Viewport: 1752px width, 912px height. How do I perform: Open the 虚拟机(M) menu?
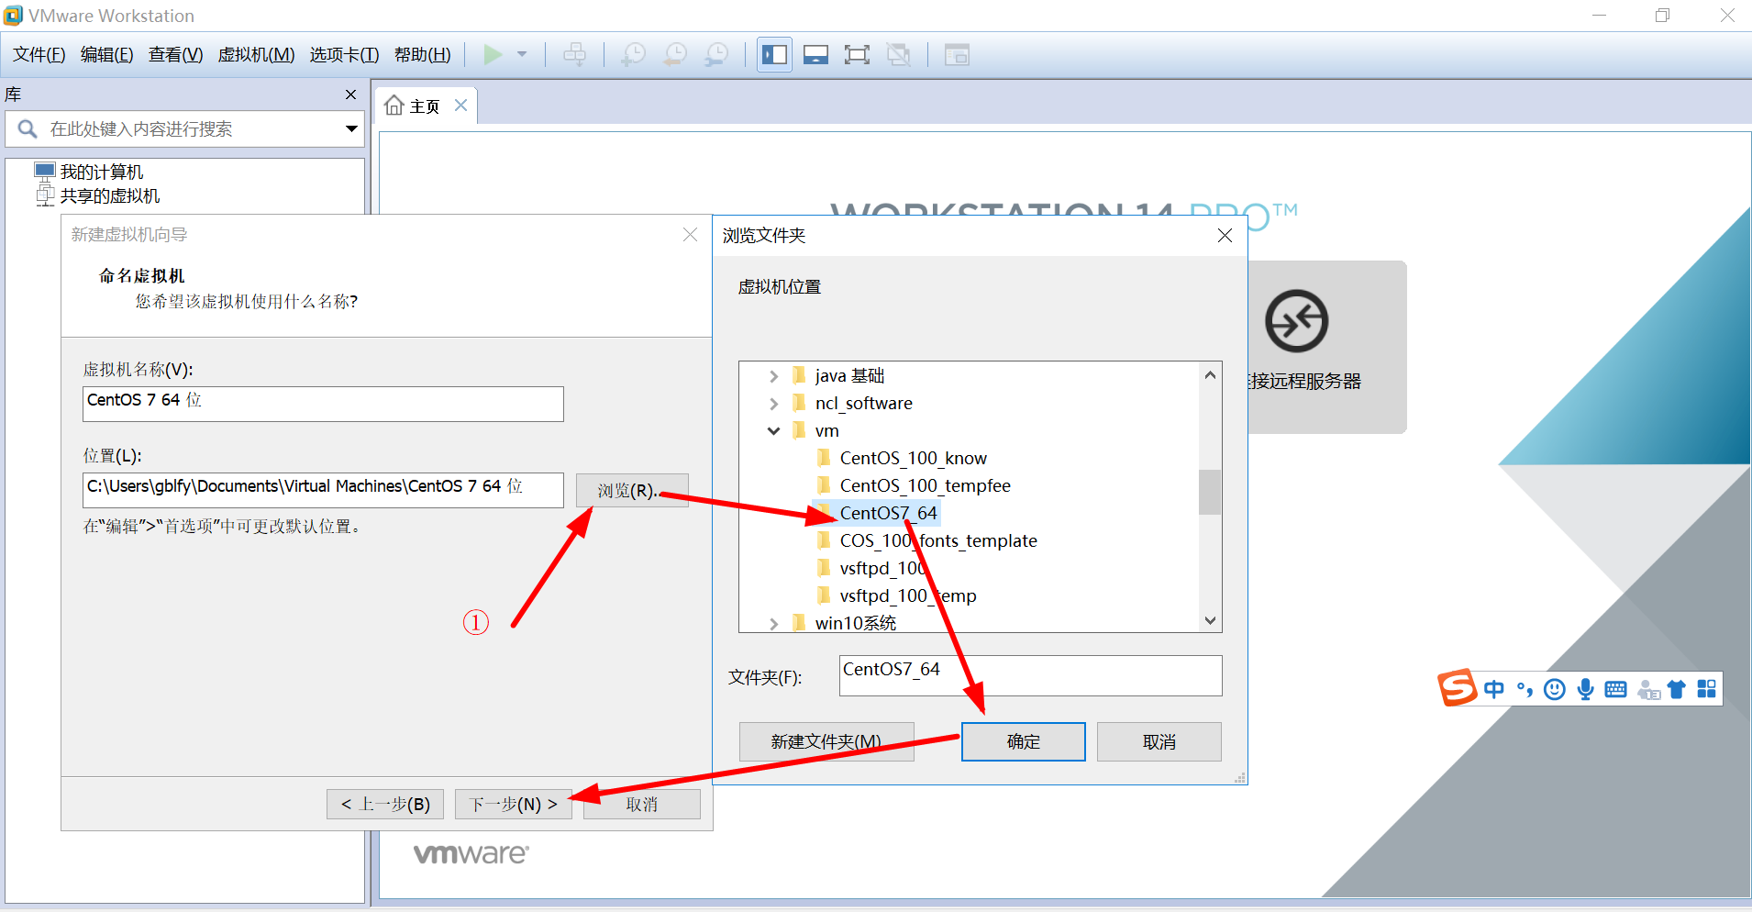tap(256, 55)
